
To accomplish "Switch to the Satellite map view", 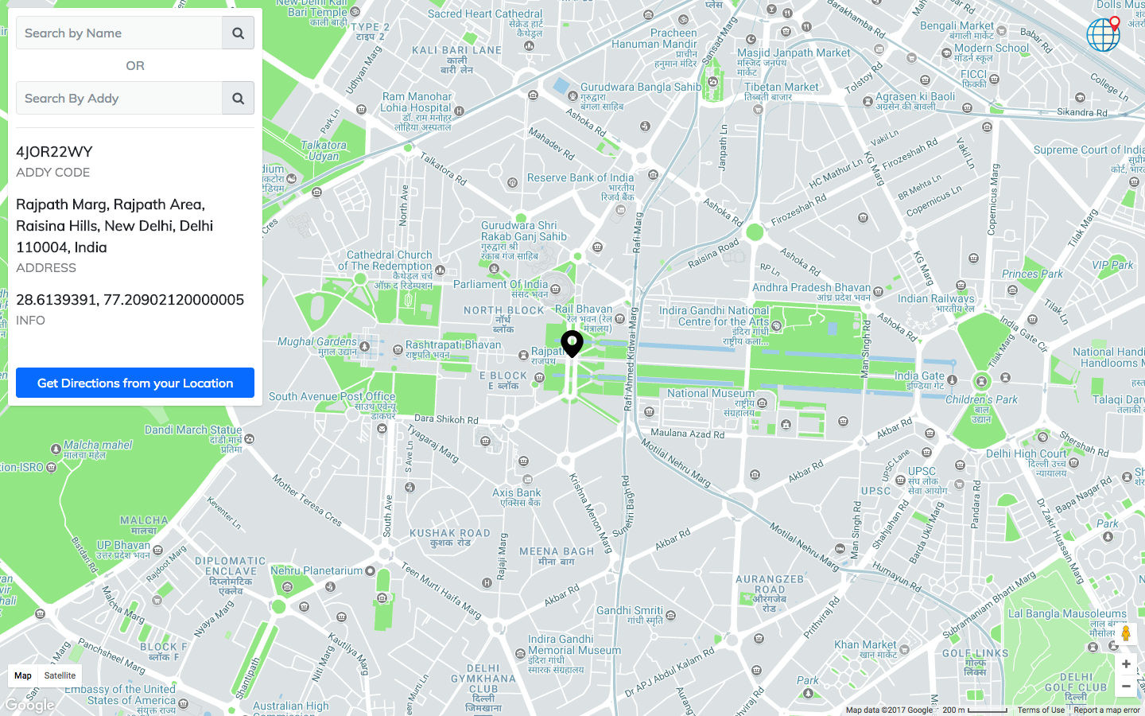I will 60,675.
